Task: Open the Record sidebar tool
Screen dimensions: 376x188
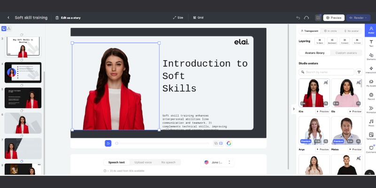Action: [x=371, y=97]
